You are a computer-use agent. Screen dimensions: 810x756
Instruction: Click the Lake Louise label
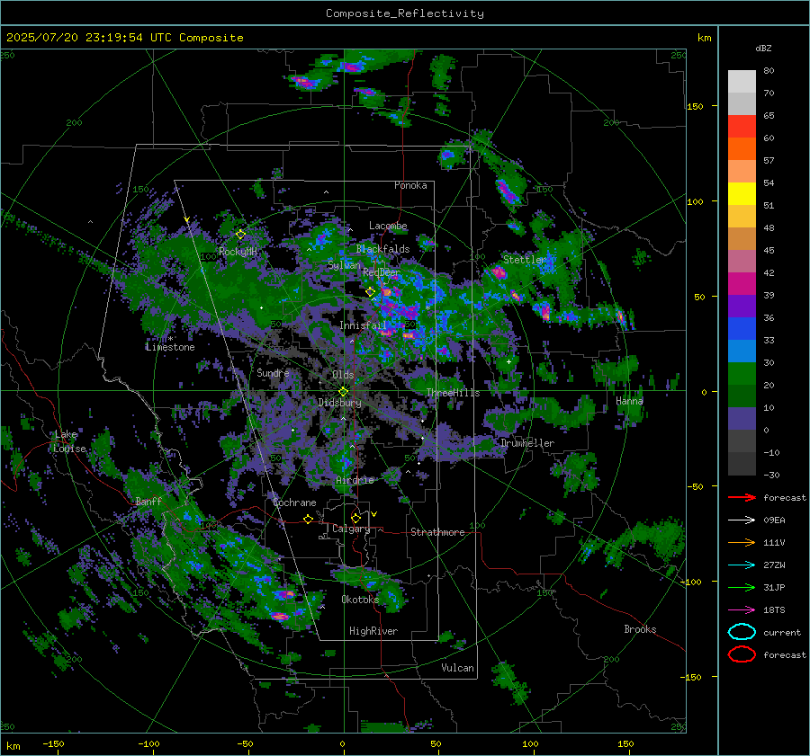pos(69,441)
